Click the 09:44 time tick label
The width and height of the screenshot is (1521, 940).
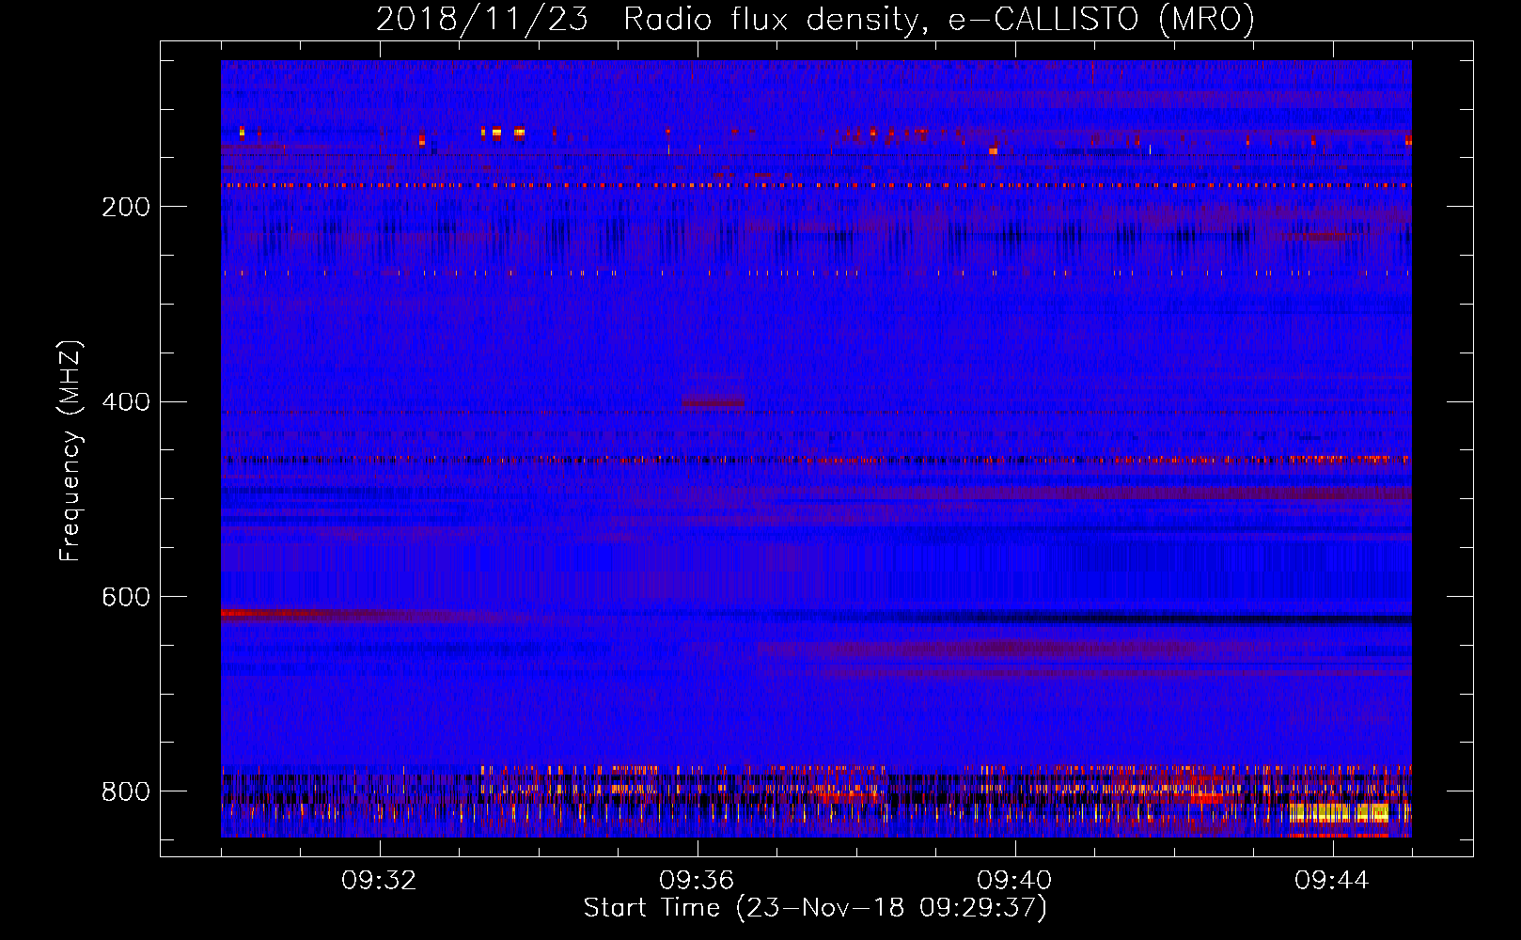[1332, 881]
